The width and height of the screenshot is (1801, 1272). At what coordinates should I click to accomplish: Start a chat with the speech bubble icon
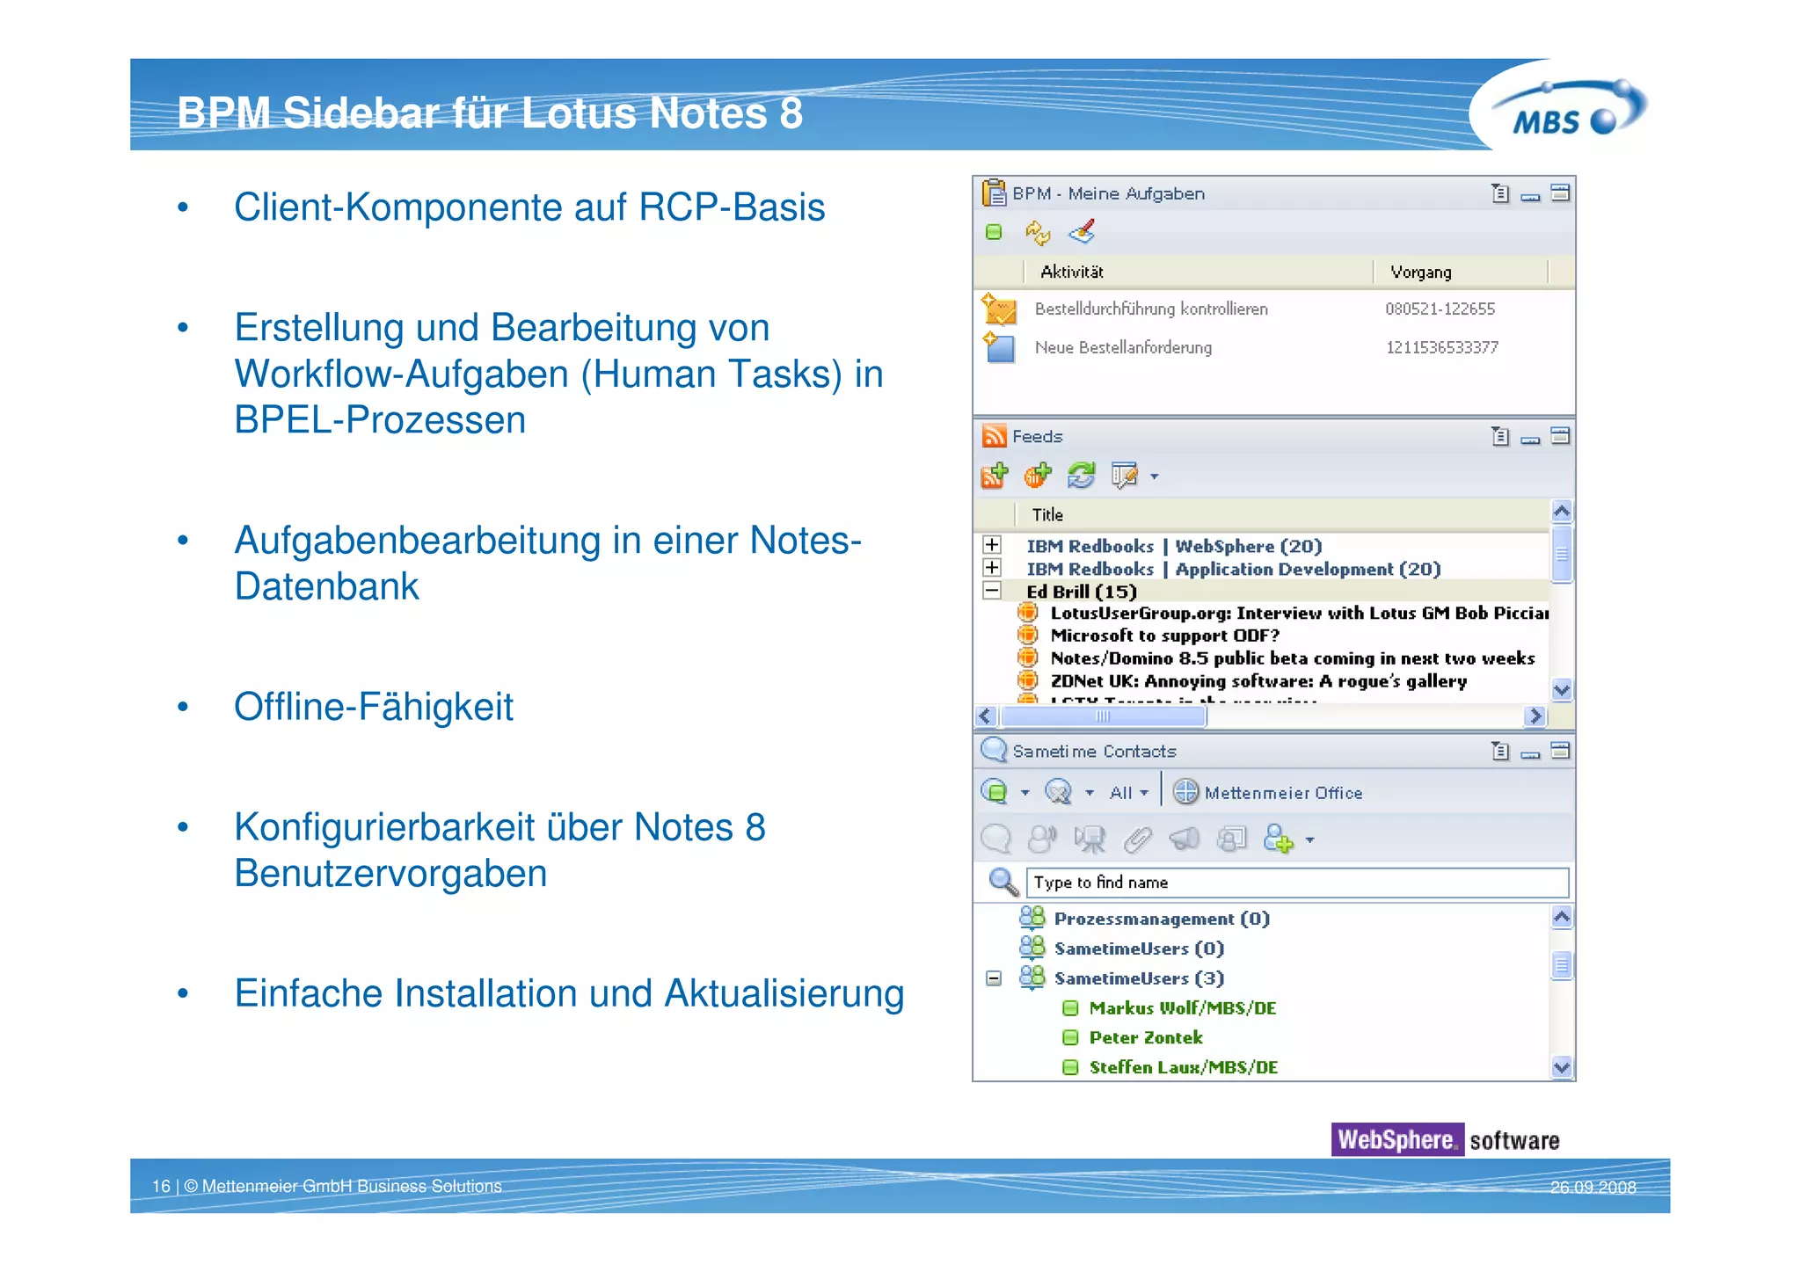point(995,840)
